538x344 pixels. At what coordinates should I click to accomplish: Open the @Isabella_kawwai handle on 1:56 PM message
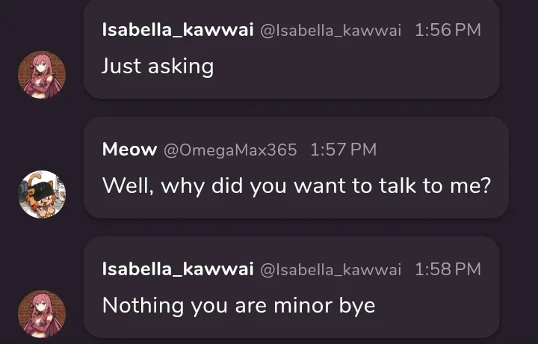331,31
